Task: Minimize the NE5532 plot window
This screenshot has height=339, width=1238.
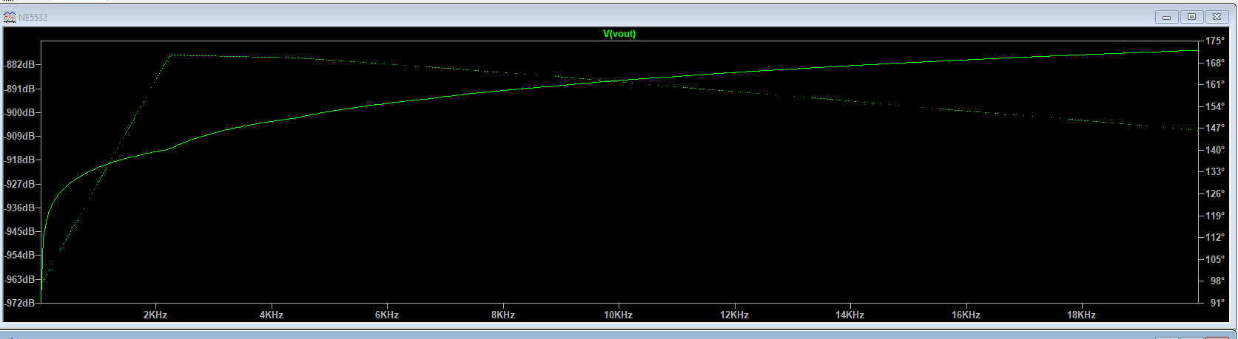Action: point(1166,16)
